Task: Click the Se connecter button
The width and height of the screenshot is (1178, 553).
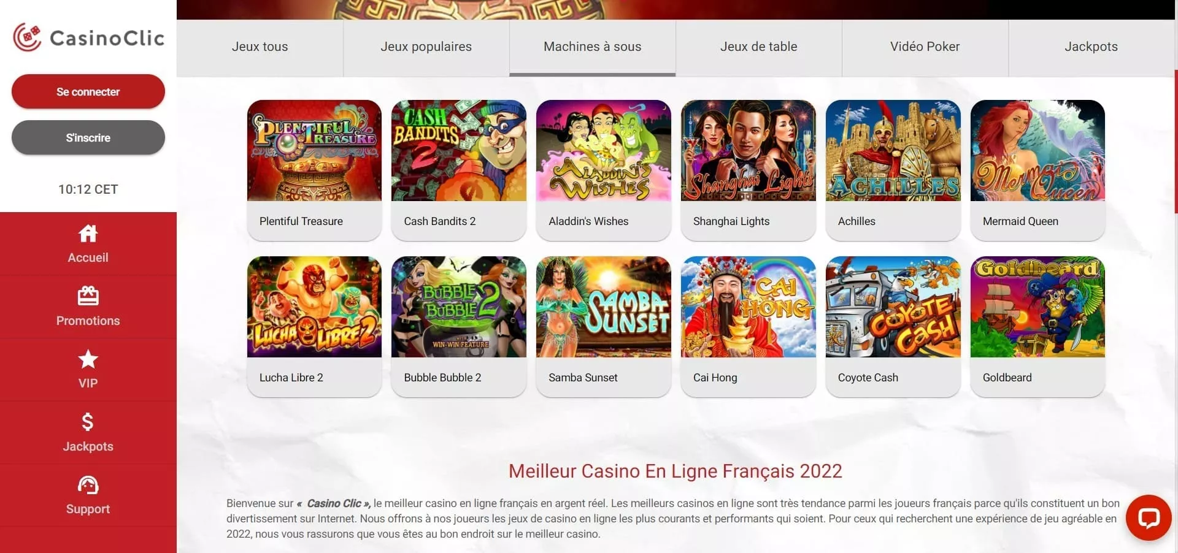Action: tap(88, 92)
